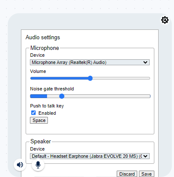Click the Speaker section legend
The height and width of the screenshot is (177, 174).
pyautogui.click(x=41, y=141)
